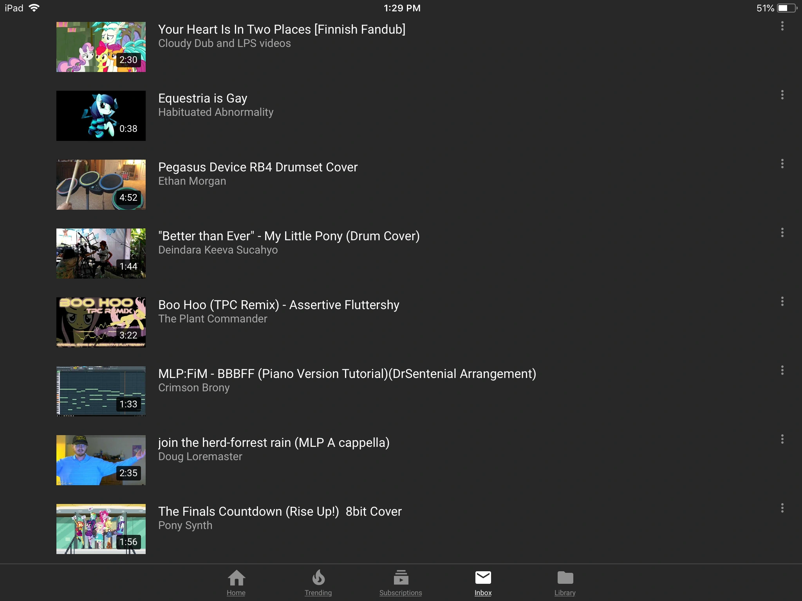Open options for The Finals Countdown video
This screenshot has width=802, height=601.
[x=782, y=508]
